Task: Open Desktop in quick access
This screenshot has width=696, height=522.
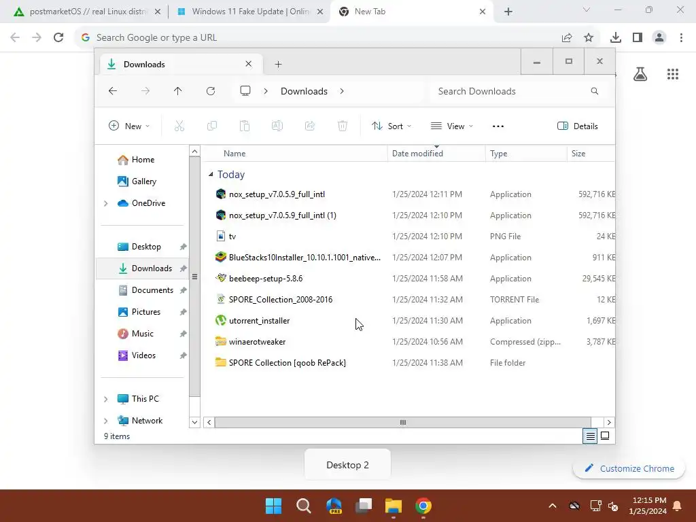Action: click(142, 247)
